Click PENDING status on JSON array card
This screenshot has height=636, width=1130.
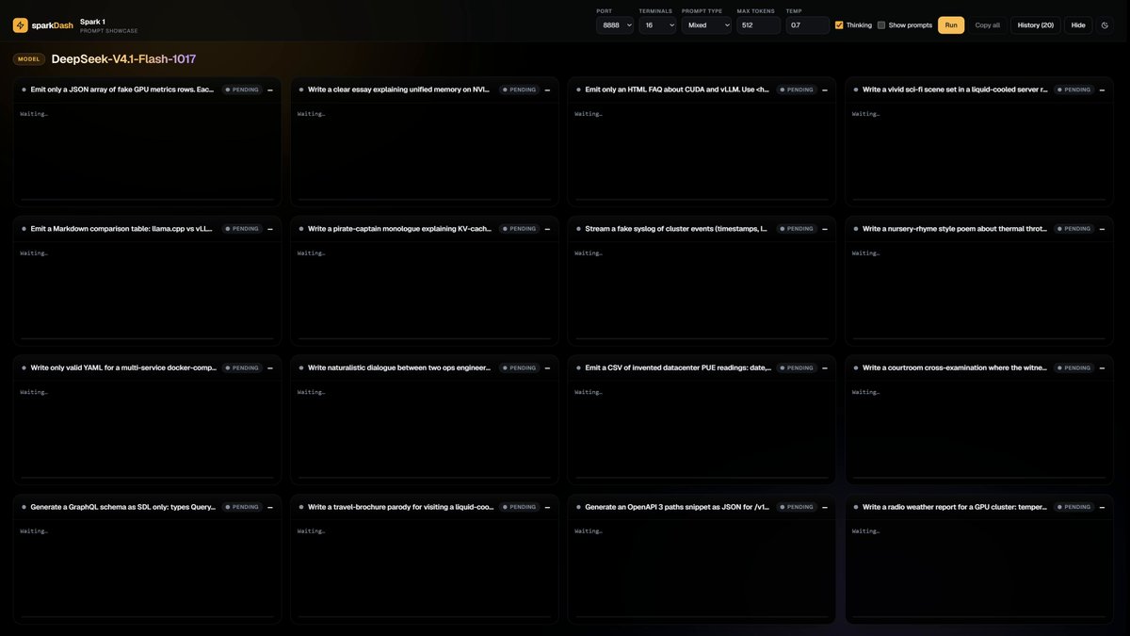[x=242, y=90]
